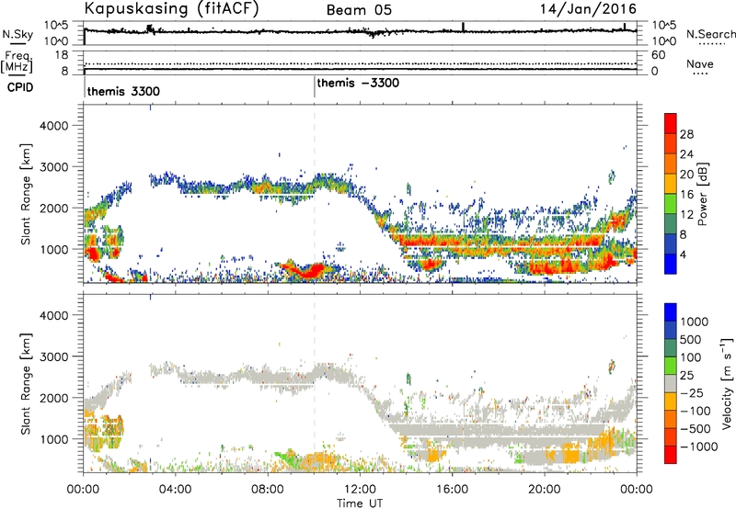Click the CPID start marker before 'themis 3300'
The height and width of the screenshot is (509, 736).
pos(85,87)
